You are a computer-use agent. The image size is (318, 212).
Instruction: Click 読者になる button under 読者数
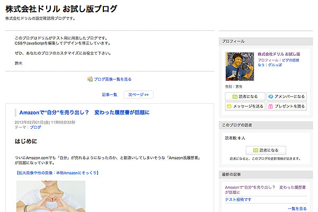[x=266, y=151]
